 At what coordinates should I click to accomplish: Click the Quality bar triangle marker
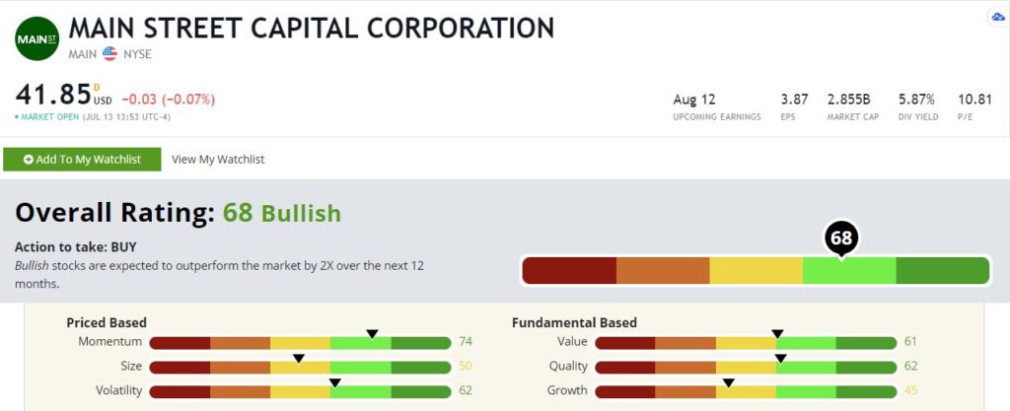781,358
